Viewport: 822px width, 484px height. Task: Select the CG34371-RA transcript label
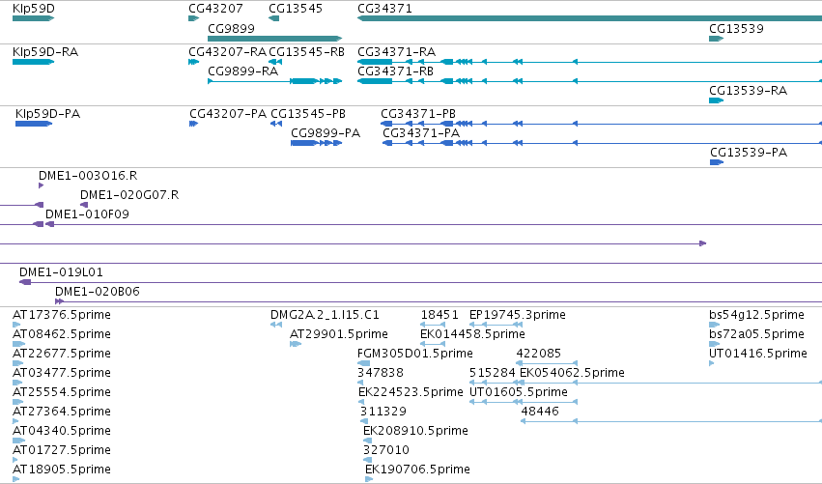tap(396, 52)
